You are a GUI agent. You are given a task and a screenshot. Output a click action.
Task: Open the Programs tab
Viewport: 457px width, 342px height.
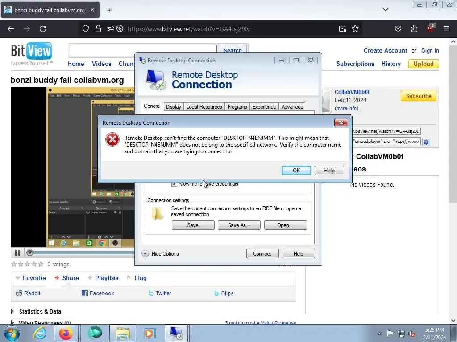[237, 107]
